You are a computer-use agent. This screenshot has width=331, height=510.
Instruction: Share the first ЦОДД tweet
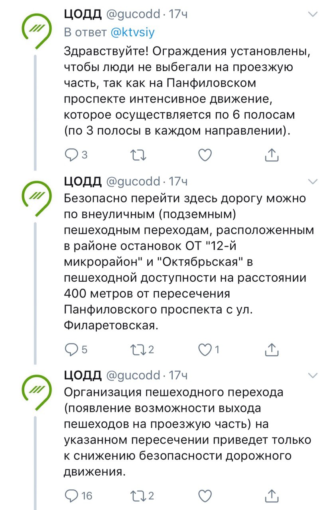point(271,155)
